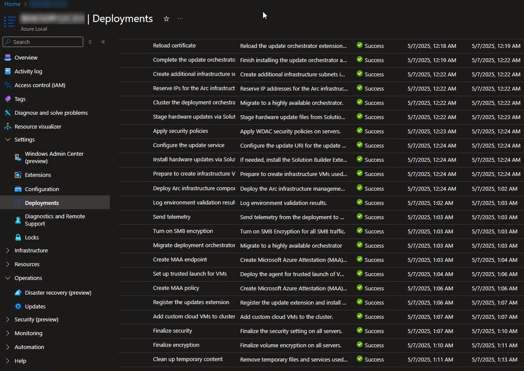
Task: Expand the Infrastructure section
Action: 8,250
